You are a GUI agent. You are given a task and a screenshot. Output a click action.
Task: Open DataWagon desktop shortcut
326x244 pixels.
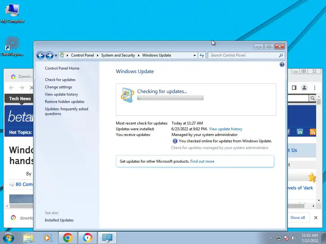pos(12,46)
